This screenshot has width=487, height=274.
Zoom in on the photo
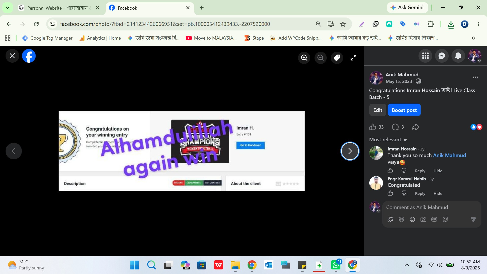(x=304, y=58)
